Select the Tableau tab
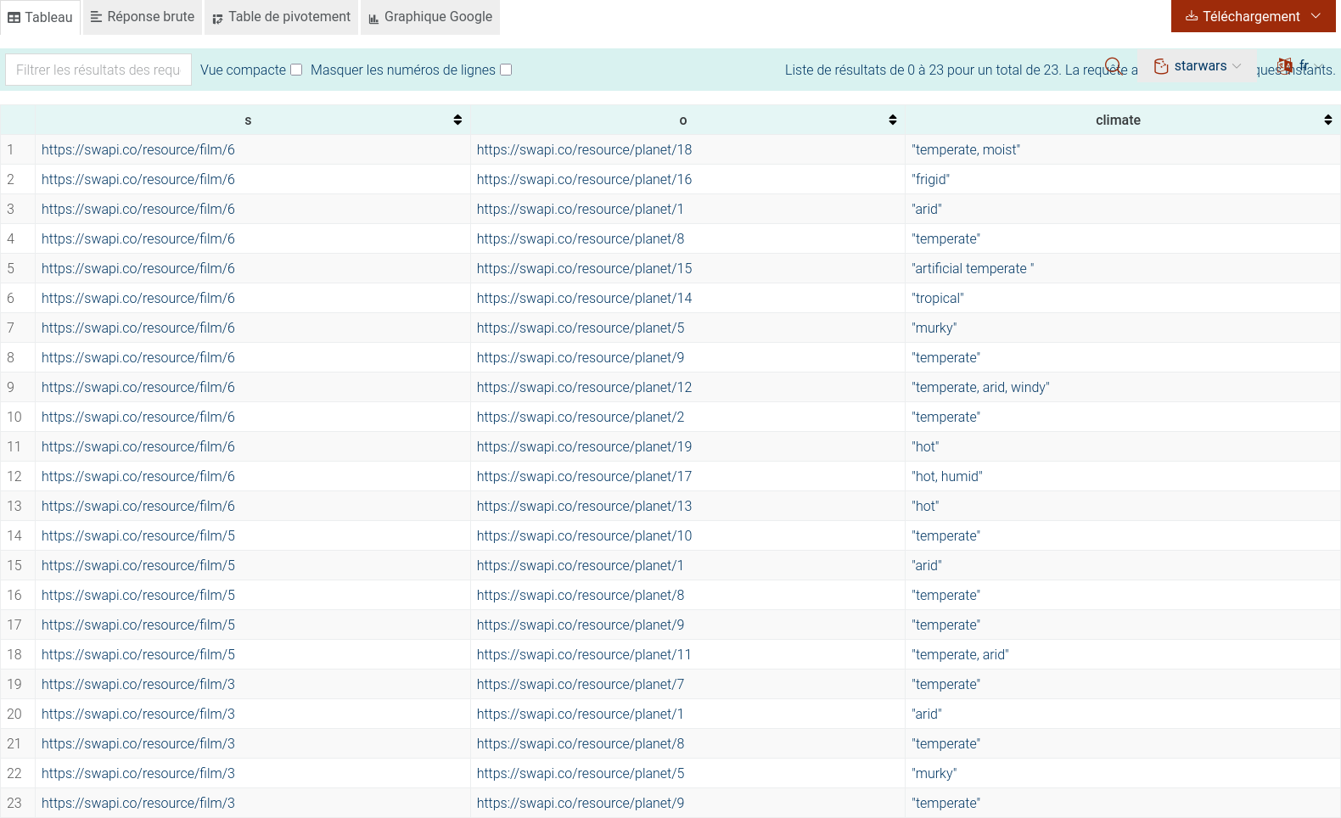 point(40,17)
